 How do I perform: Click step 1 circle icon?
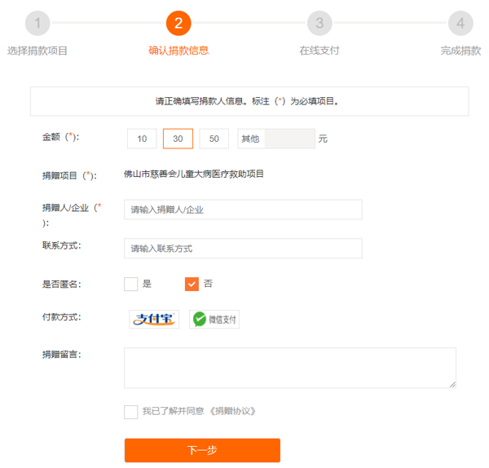[x=37, y=24]
